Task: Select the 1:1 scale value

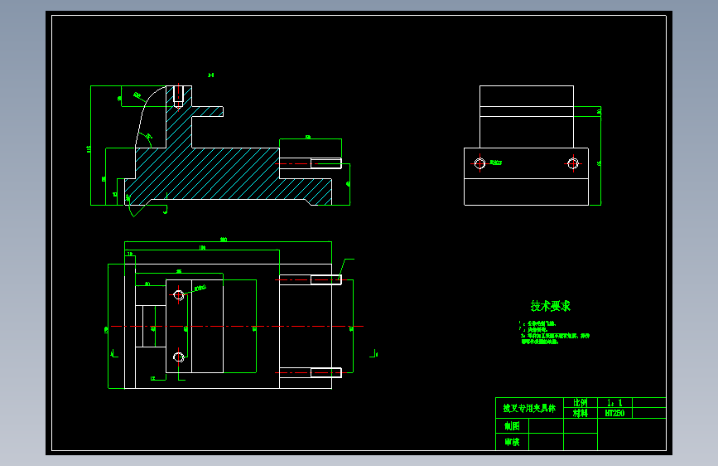Action: 614,403
